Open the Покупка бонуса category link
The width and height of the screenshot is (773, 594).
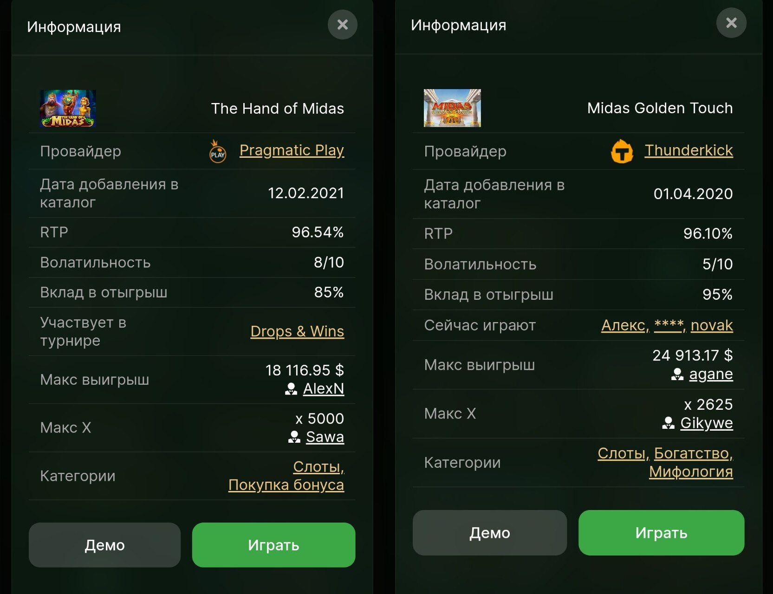[286, 485]
